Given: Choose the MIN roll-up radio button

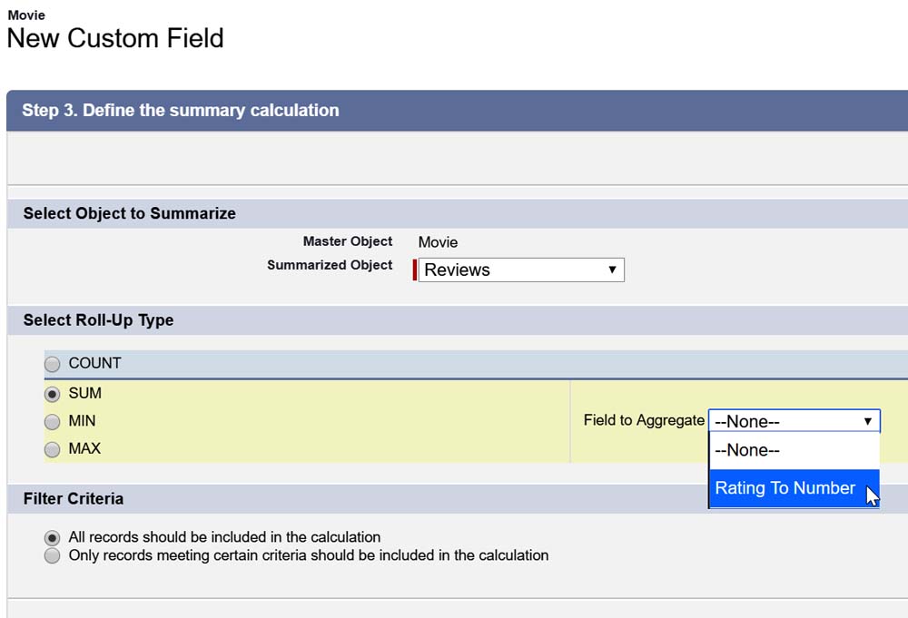Looking at the screenshot, I should 53,422.
